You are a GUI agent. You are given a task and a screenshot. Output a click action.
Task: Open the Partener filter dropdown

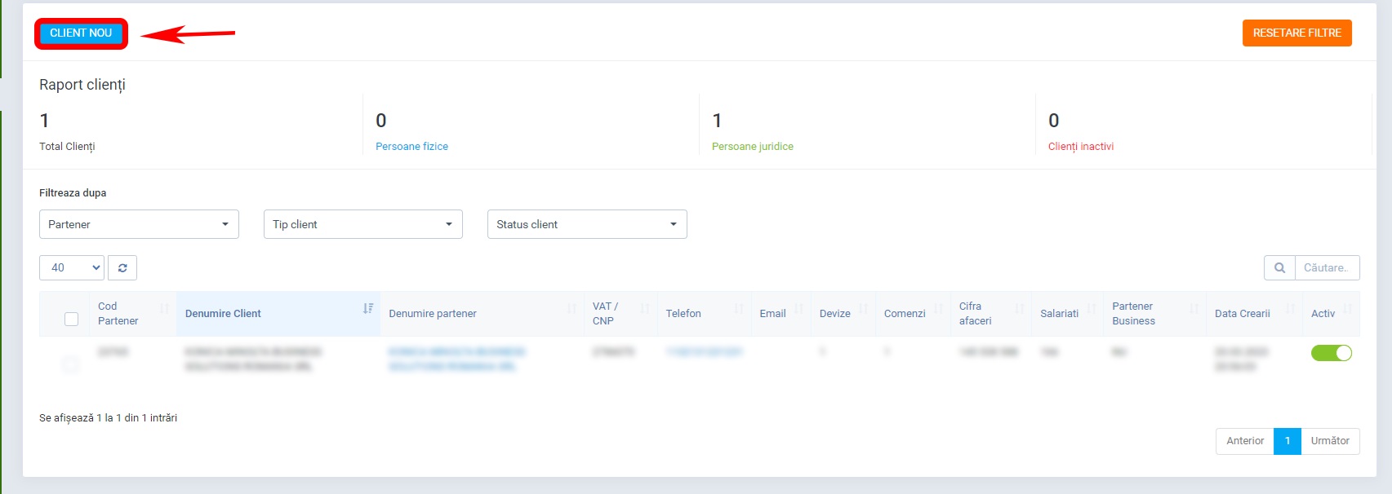click(x=139, y=224)
